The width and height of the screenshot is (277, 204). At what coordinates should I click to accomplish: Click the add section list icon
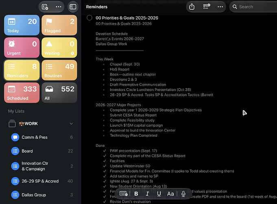(x=206, y=7)
